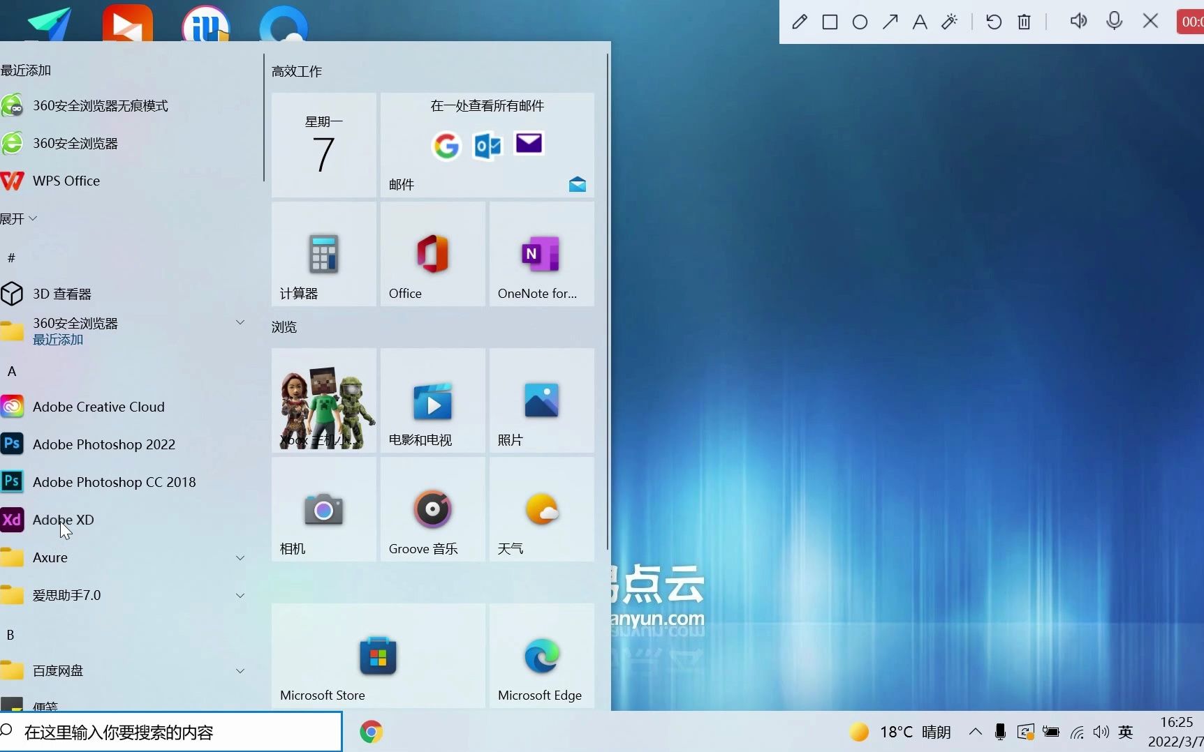Open the Xbox tile
The image size is (1204, 752).
[x=324, y=400]
